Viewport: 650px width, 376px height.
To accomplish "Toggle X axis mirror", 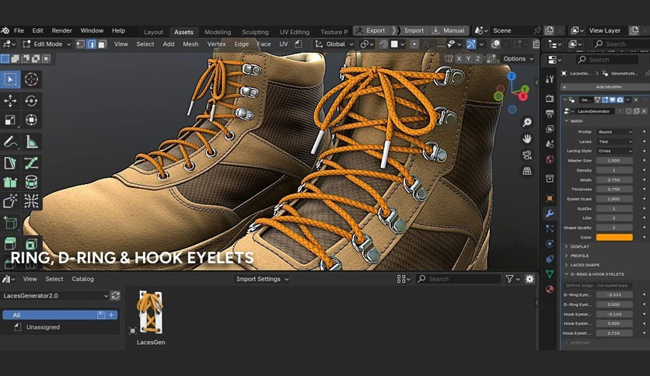I will click(459, 59).
